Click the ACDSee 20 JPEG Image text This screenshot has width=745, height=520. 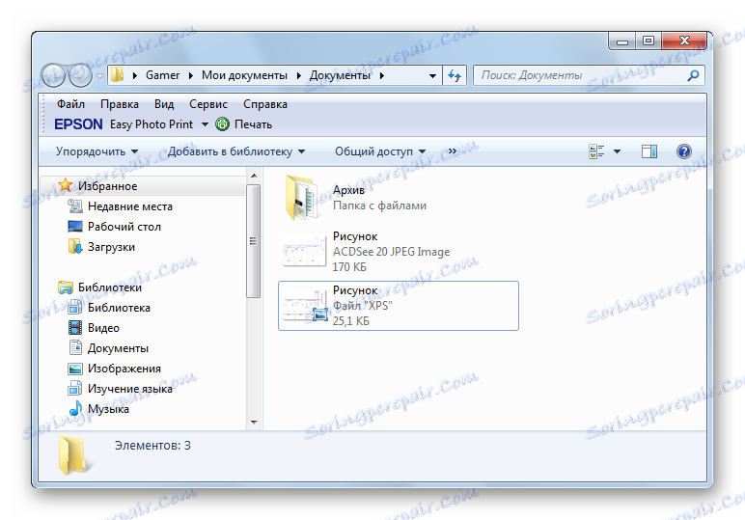[x=391, y=252]
